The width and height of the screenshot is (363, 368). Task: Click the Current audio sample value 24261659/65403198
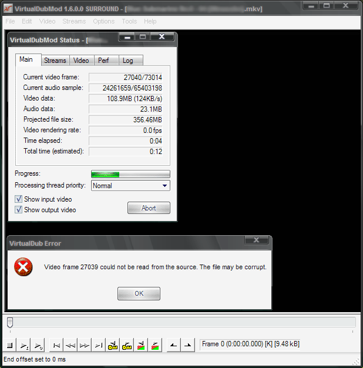coord(126,88)
